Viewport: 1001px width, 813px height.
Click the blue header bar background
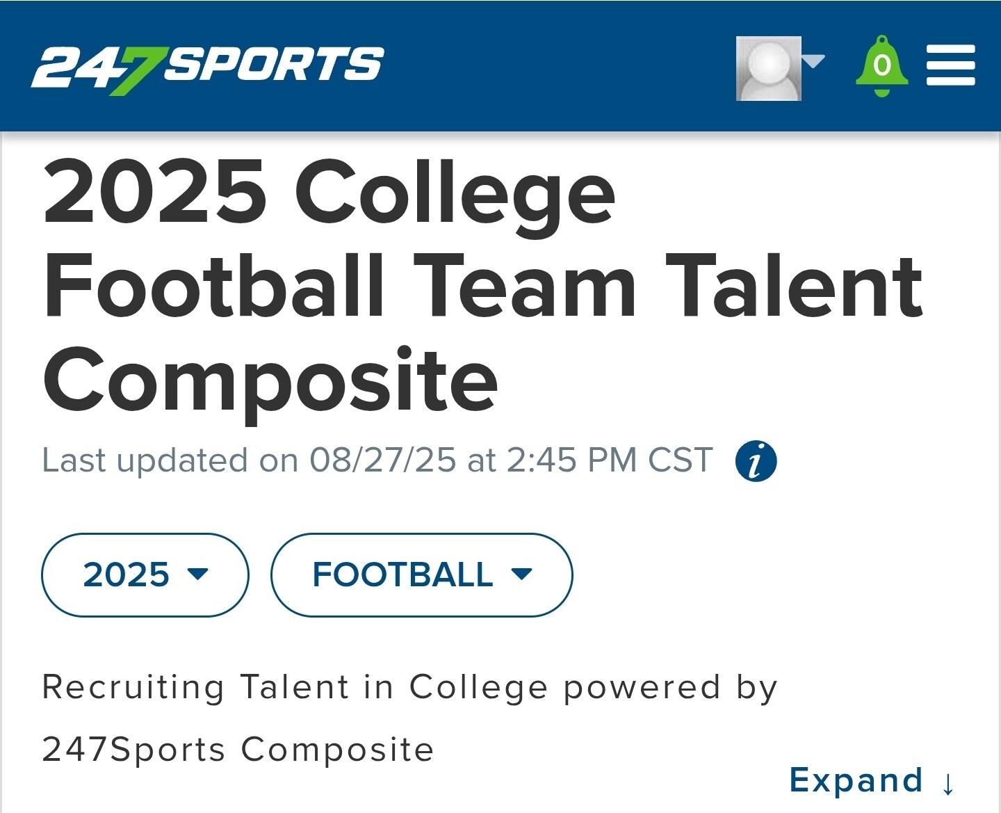(x=556, y=66)
